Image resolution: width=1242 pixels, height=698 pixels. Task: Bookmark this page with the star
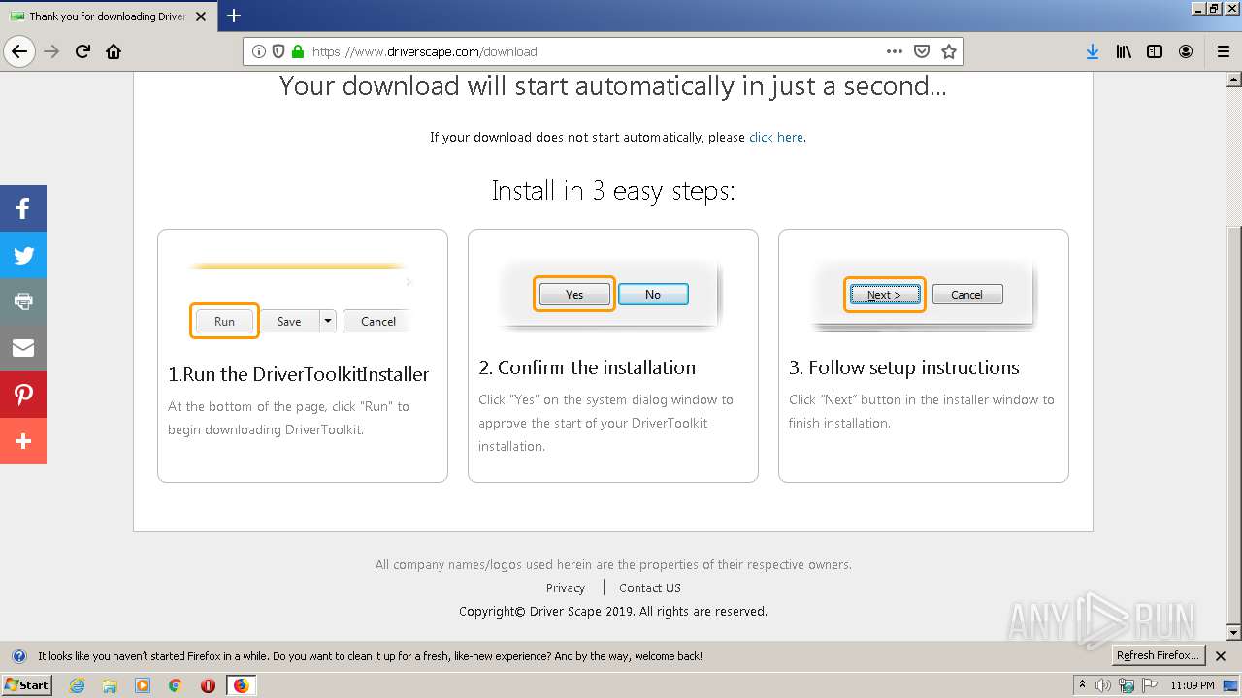point(949,51)
